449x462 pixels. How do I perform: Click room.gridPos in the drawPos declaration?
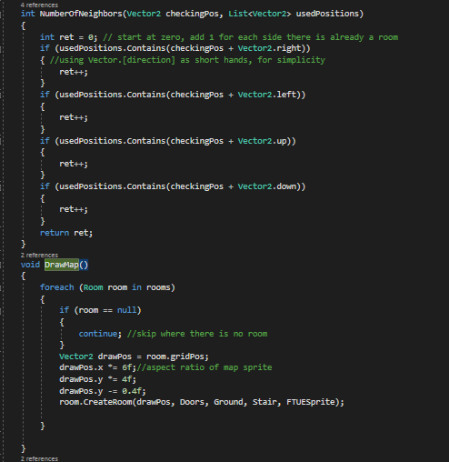click(x=175, y=357)
